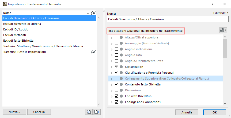Click the Nuovo... button
This screenshot has height=118, width=231.
(14, 112)
